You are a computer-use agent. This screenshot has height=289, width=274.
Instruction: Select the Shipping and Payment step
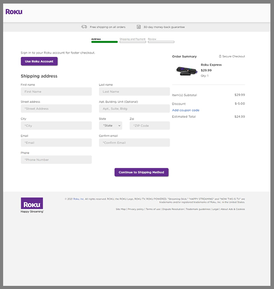133,40
